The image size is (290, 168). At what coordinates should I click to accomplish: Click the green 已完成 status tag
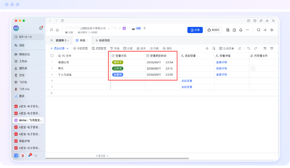tap(118, 68)
